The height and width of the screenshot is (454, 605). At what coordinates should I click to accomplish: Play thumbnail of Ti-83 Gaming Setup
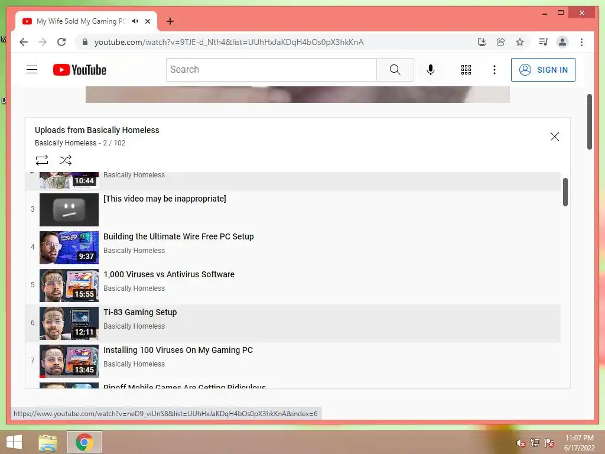tap(69, 323)
